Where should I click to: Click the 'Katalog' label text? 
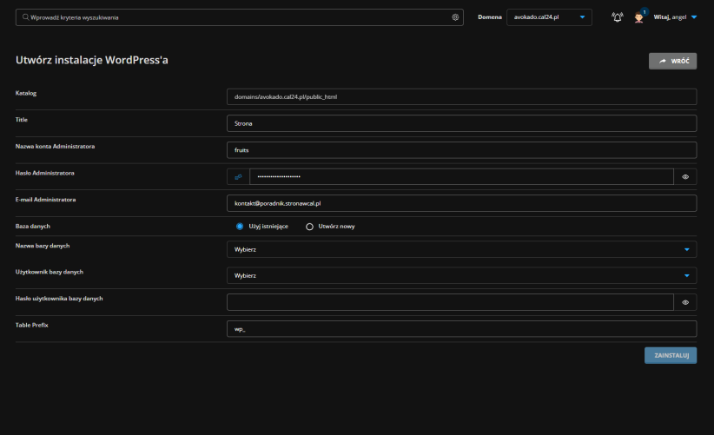pyautogui.click(x=26, y=93)
